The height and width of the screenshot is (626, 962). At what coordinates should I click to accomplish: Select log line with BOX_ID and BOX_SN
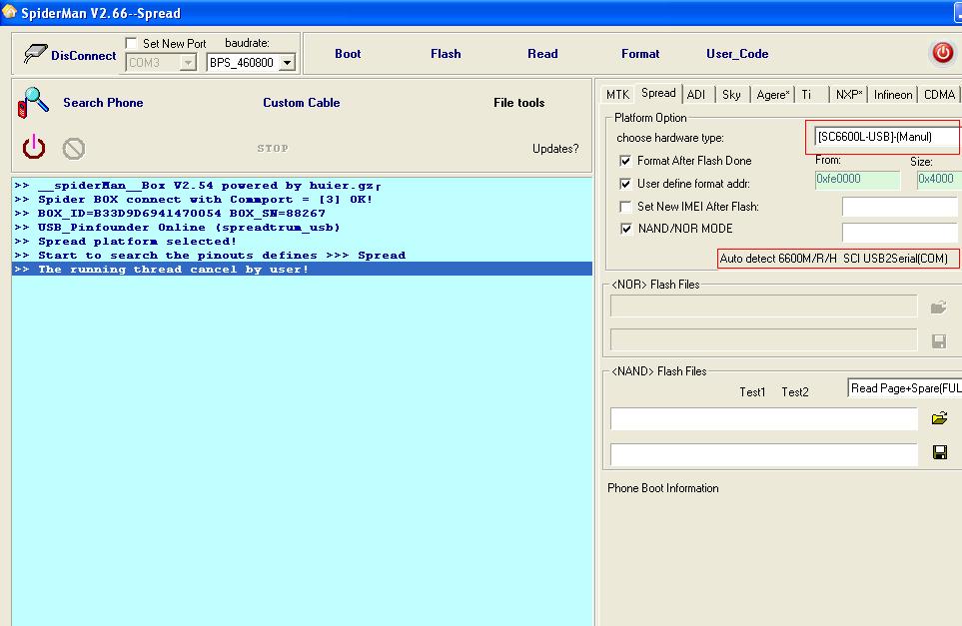pos(302,213)
